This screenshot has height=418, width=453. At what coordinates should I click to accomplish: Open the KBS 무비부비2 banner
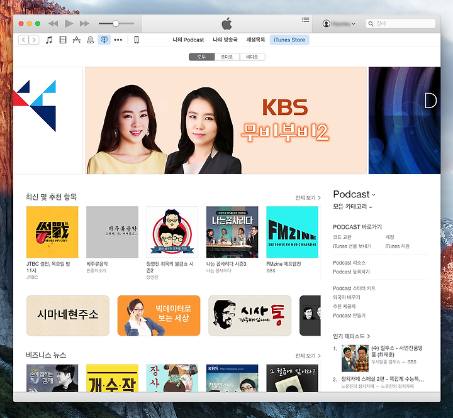pos(226,121)
